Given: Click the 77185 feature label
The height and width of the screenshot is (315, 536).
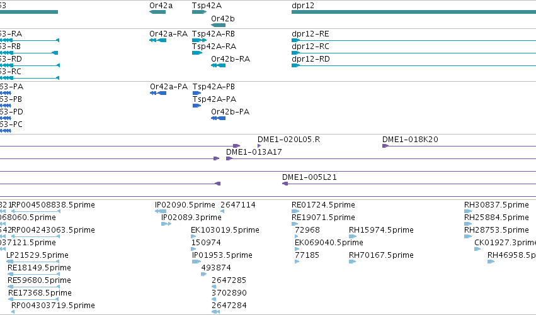Looking at the screenshot, I should tap(307, 255).
